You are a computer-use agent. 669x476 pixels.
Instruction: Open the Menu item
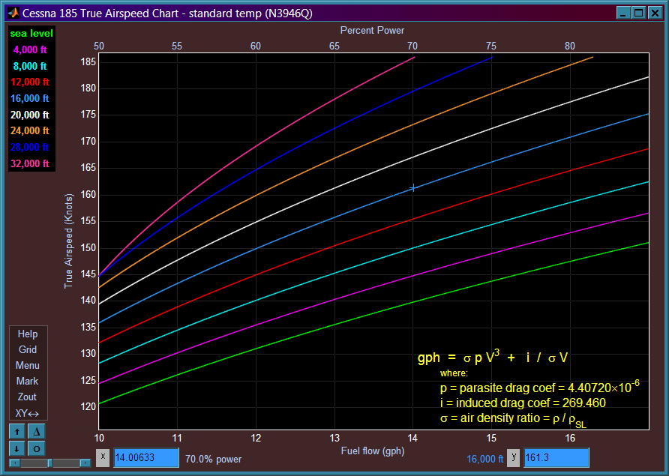[x=27, y=366]
